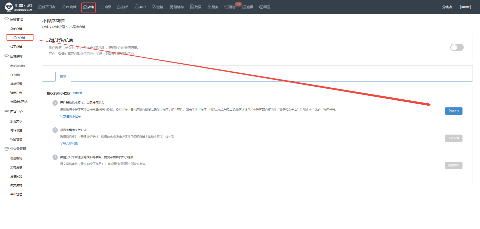Click the 小羊云商 logo icon
480x229 pixels.
coord(9,7)
